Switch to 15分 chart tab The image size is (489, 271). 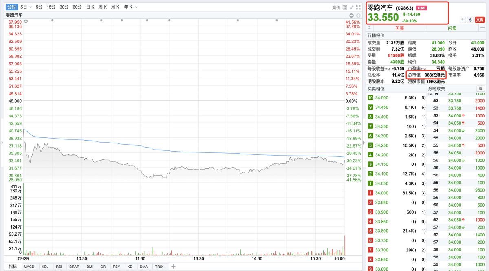[x=51, y=7]
